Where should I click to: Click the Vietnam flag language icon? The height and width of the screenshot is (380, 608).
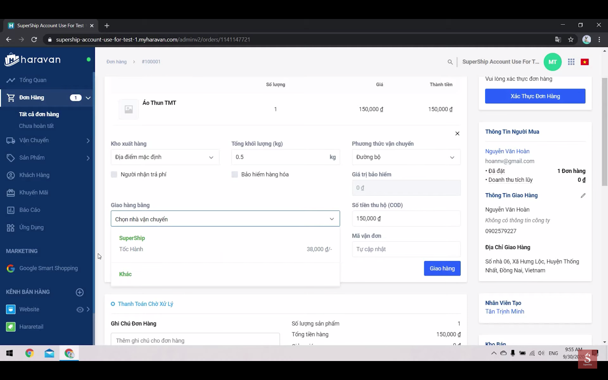click(x=584, y=62)
